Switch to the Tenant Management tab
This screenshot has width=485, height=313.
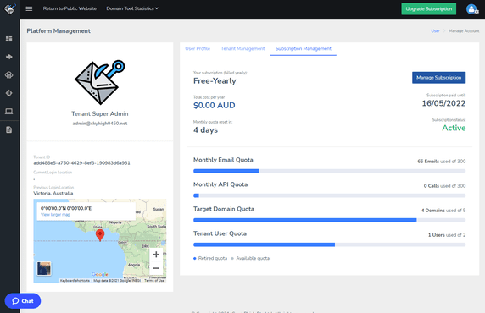click(242, 48)
